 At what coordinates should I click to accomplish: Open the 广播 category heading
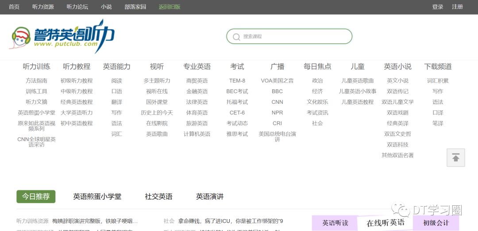pyautogui.click(x=278, y=67)
